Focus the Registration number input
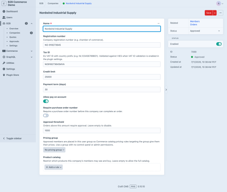This screenshot has width=227, height=192. point(102,45)
